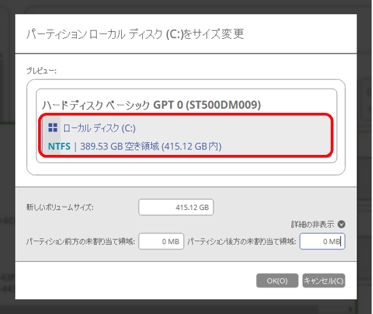
Task: Click the right edge handle of partition bar
Action: point(331,135)
